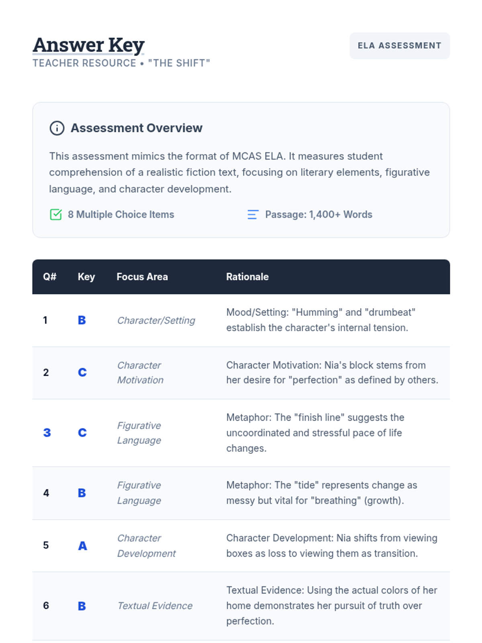Click the highlighted question number 3
This screenshot has width=482, height=643.
pos(47,433)
